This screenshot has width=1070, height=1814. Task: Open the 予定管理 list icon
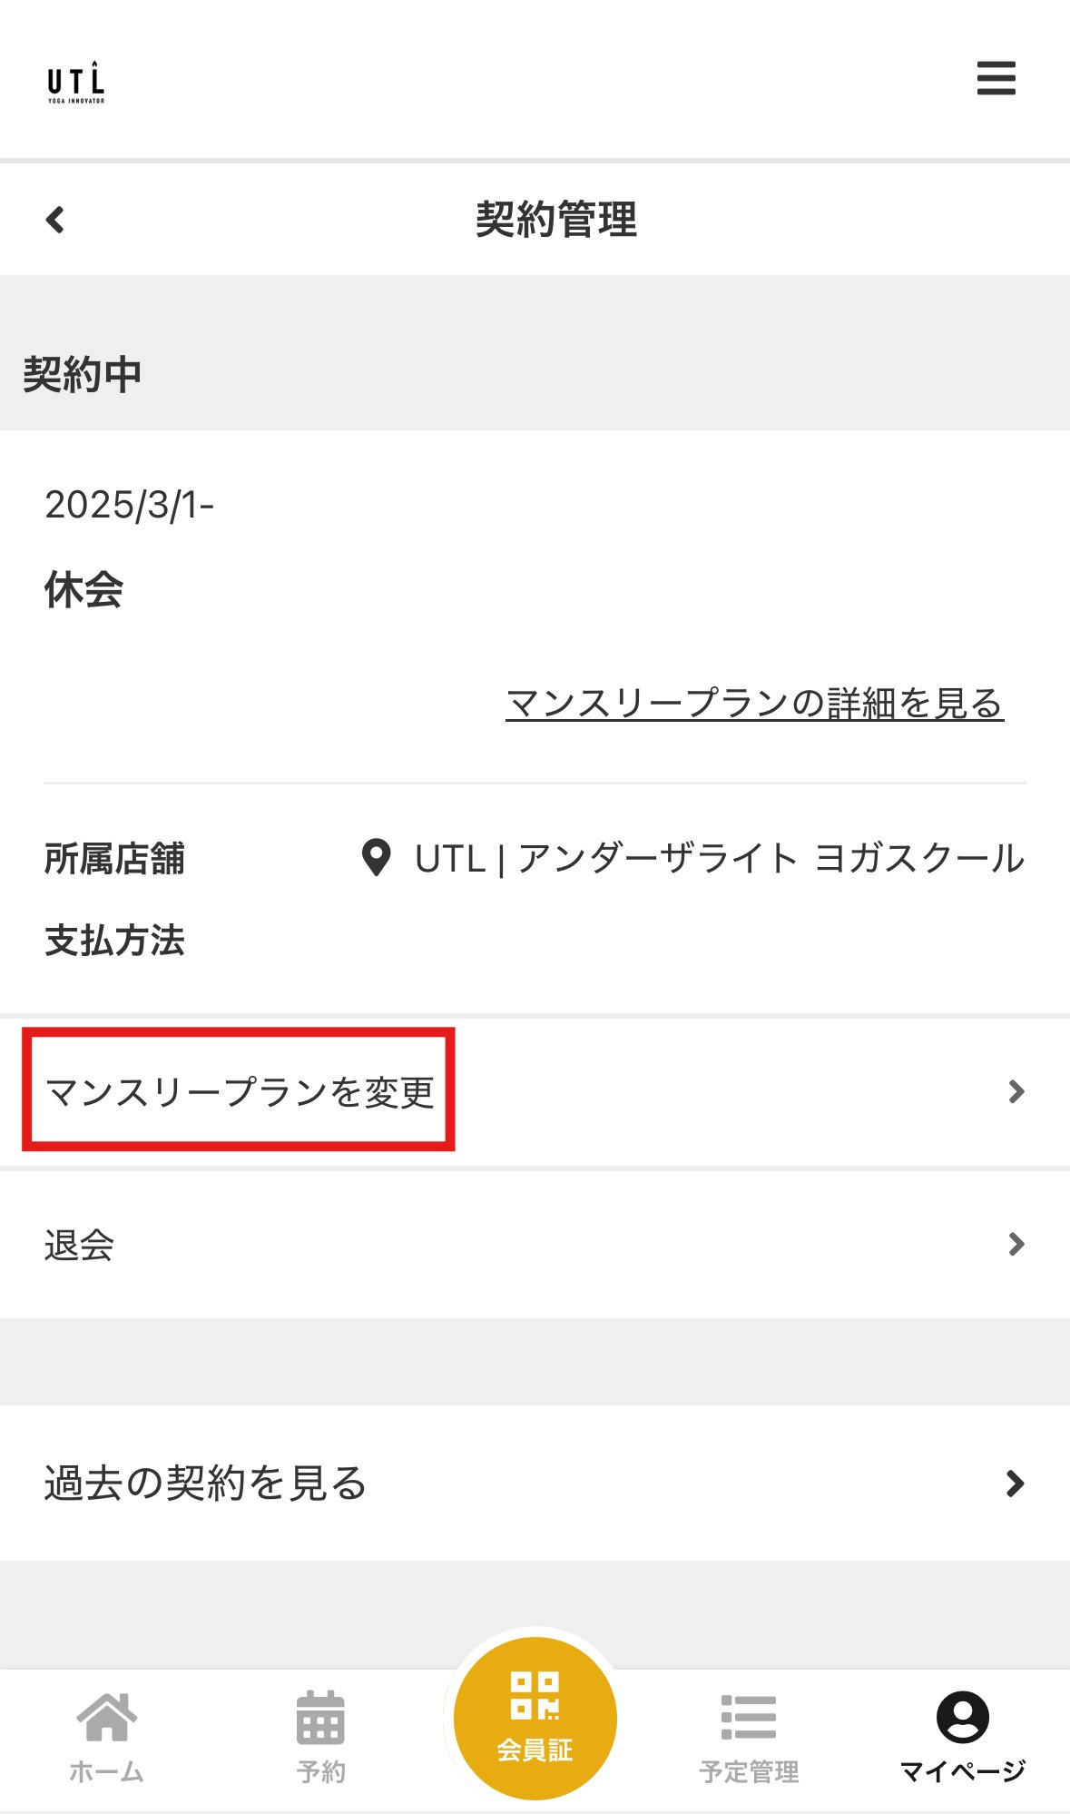pos(749,1718)
